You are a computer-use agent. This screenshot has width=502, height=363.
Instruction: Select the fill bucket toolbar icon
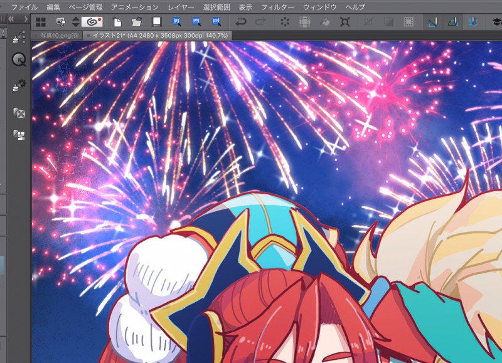pyautogui.click(x=324, y=22)
